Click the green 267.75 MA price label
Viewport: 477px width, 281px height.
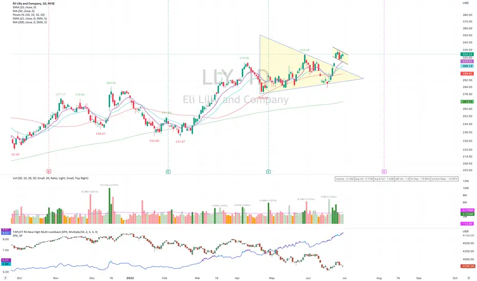[467, 102]
